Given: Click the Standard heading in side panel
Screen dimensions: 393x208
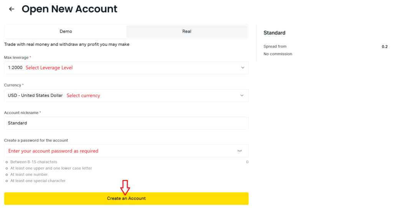Looking at the screenshot, I should coord(274,33).
